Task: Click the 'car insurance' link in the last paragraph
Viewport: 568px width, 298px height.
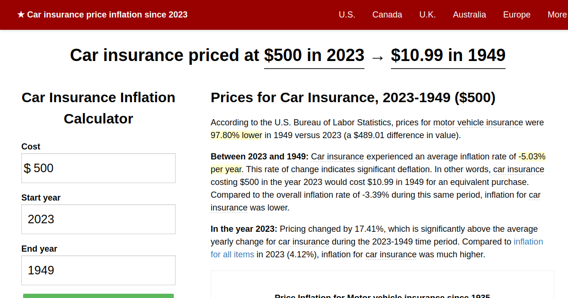Action: coord(391,254)
